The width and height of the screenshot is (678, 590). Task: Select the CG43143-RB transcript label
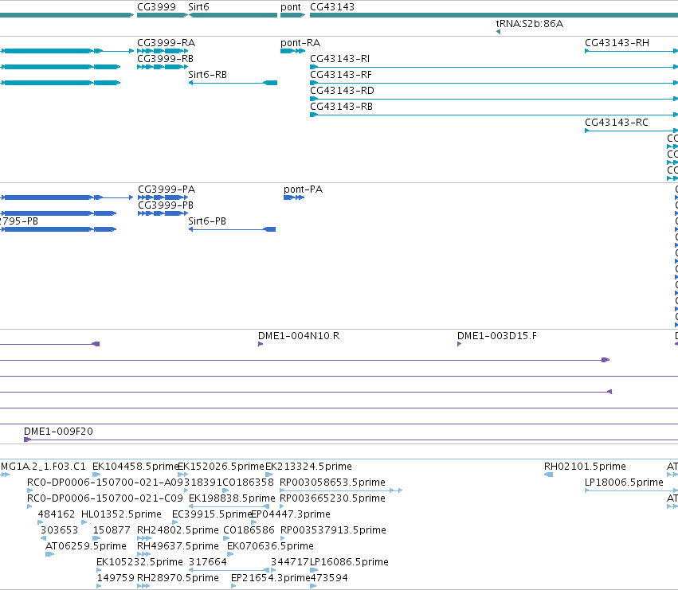[341, 107]
